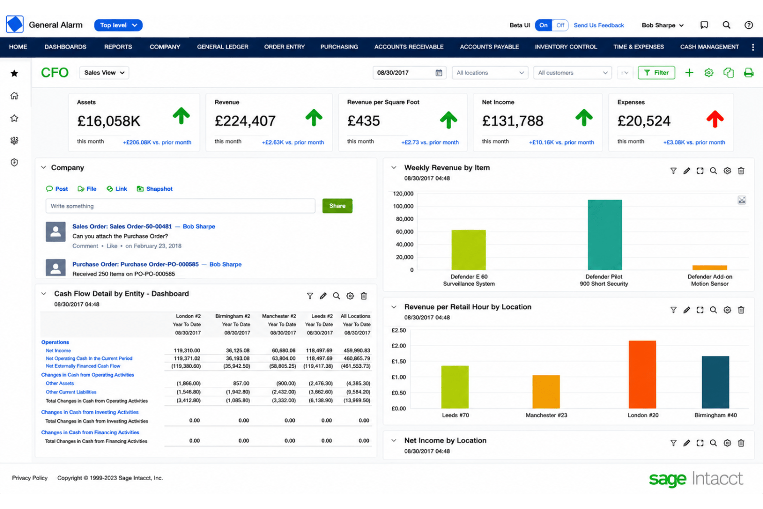Open the Inventory Control menu
This screenshot has width=763, height=509.
[x=566, y=47]
